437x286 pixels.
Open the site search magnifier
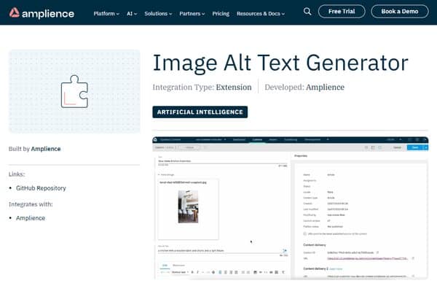[x=307, y=12]
